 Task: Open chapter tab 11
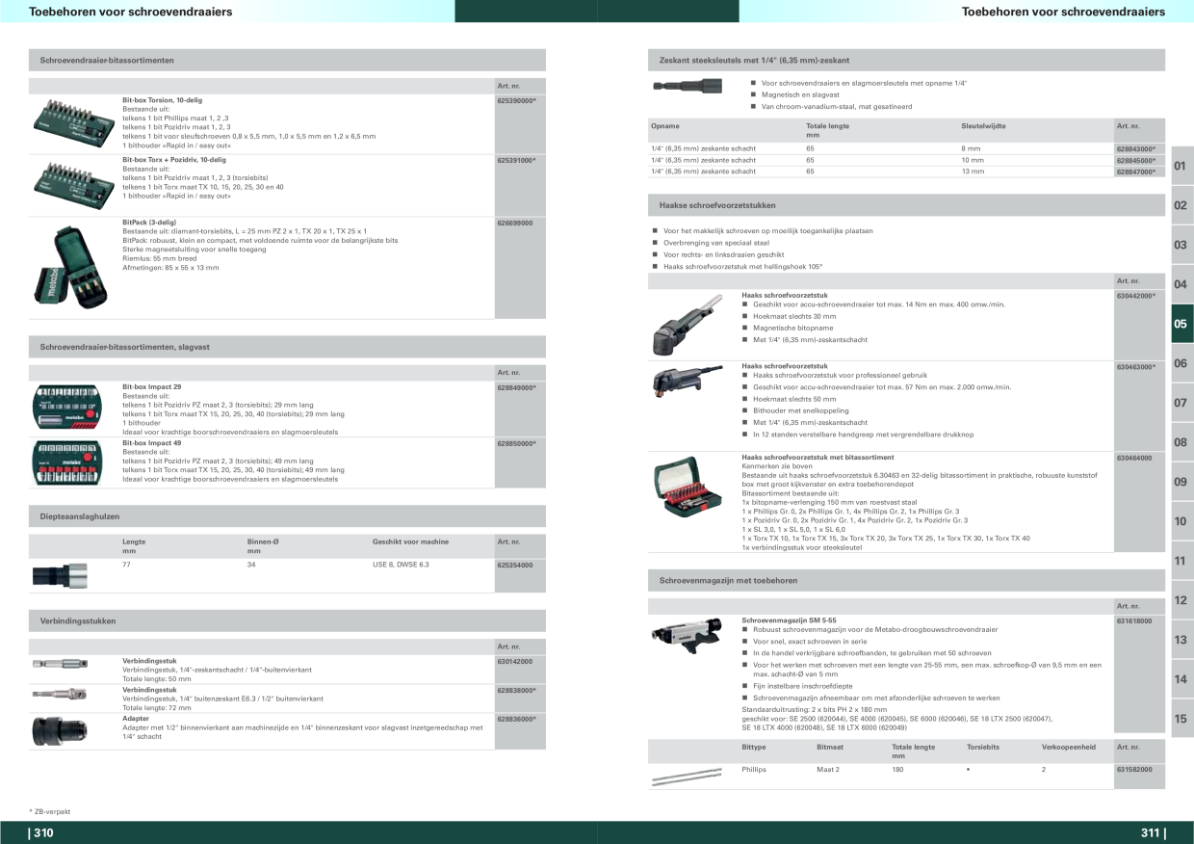click(x=1181, y=561)
